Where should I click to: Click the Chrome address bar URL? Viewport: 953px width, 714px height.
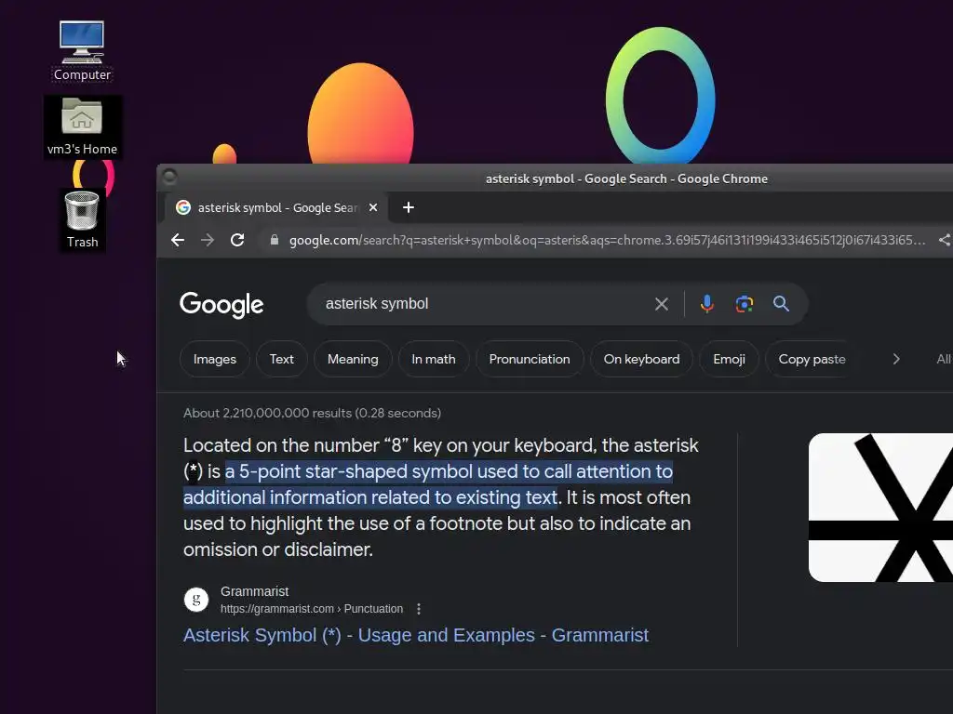(607, 240)
